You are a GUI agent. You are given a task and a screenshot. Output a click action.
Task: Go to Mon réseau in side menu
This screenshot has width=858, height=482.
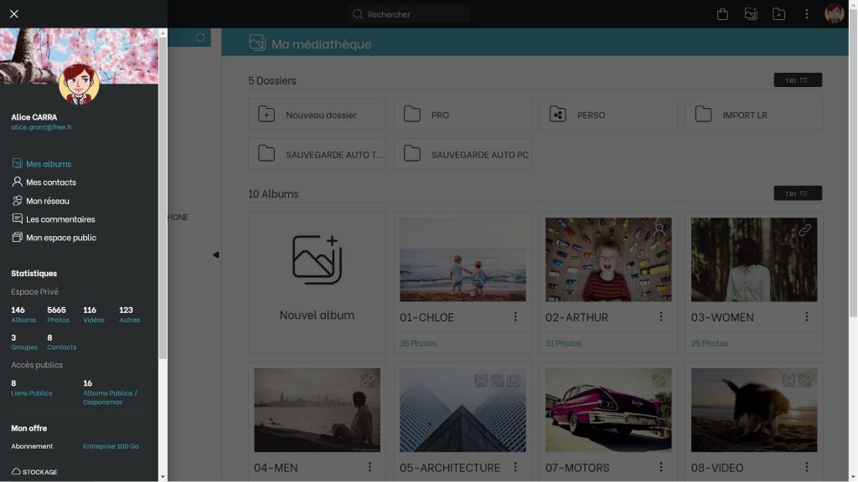(x=47, y=201)
